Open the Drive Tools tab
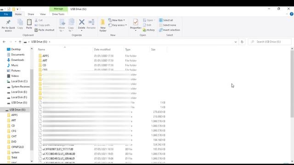Screen dimensions: 294x165 pyautogui.click(x=58, y=14)
